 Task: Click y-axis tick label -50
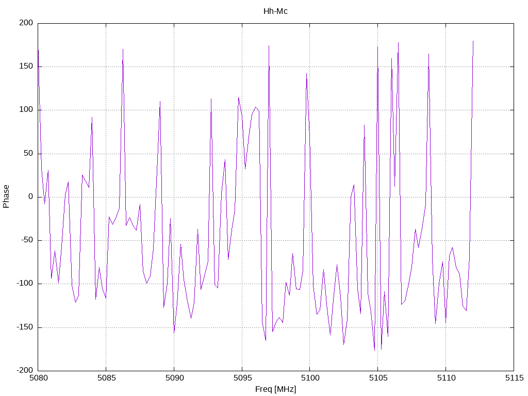[27, 240]
